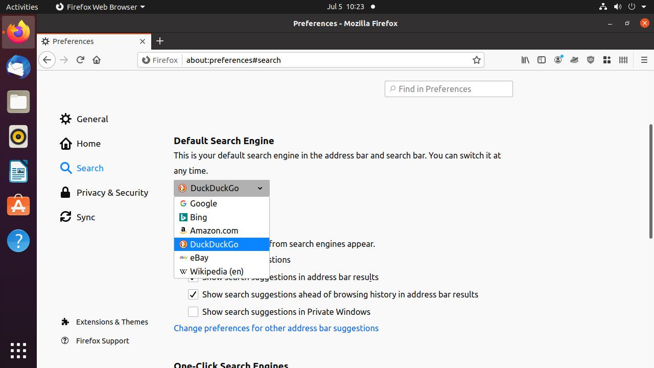
Task: Close the Preferences tab
Action: (143, 41)
